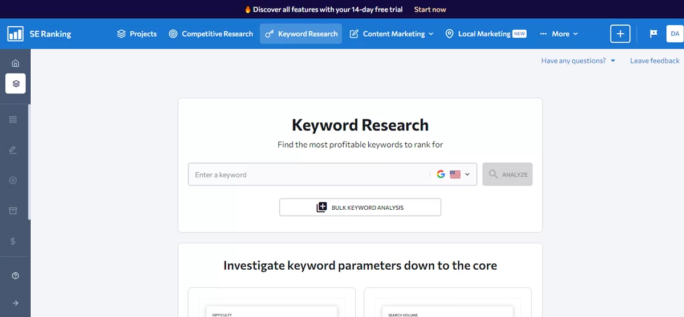Click the ANALYZE button
This screenshot has height=317, width=684.
pyautogui.click(x=507, y=174)
